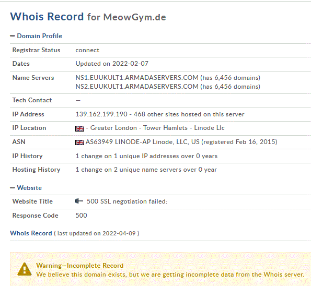Click the Whois Record for MeowGym.de heading

point(88,17)
